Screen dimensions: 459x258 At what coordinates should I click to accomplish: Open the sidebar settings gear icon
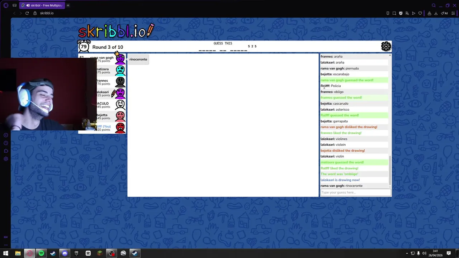click(x=6, y=159)
